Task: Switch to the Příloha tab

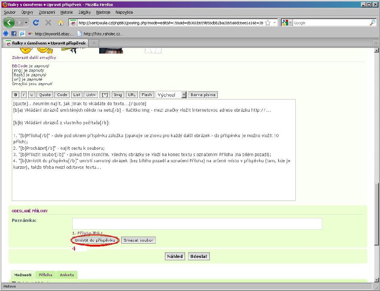Action: [46, 275]
